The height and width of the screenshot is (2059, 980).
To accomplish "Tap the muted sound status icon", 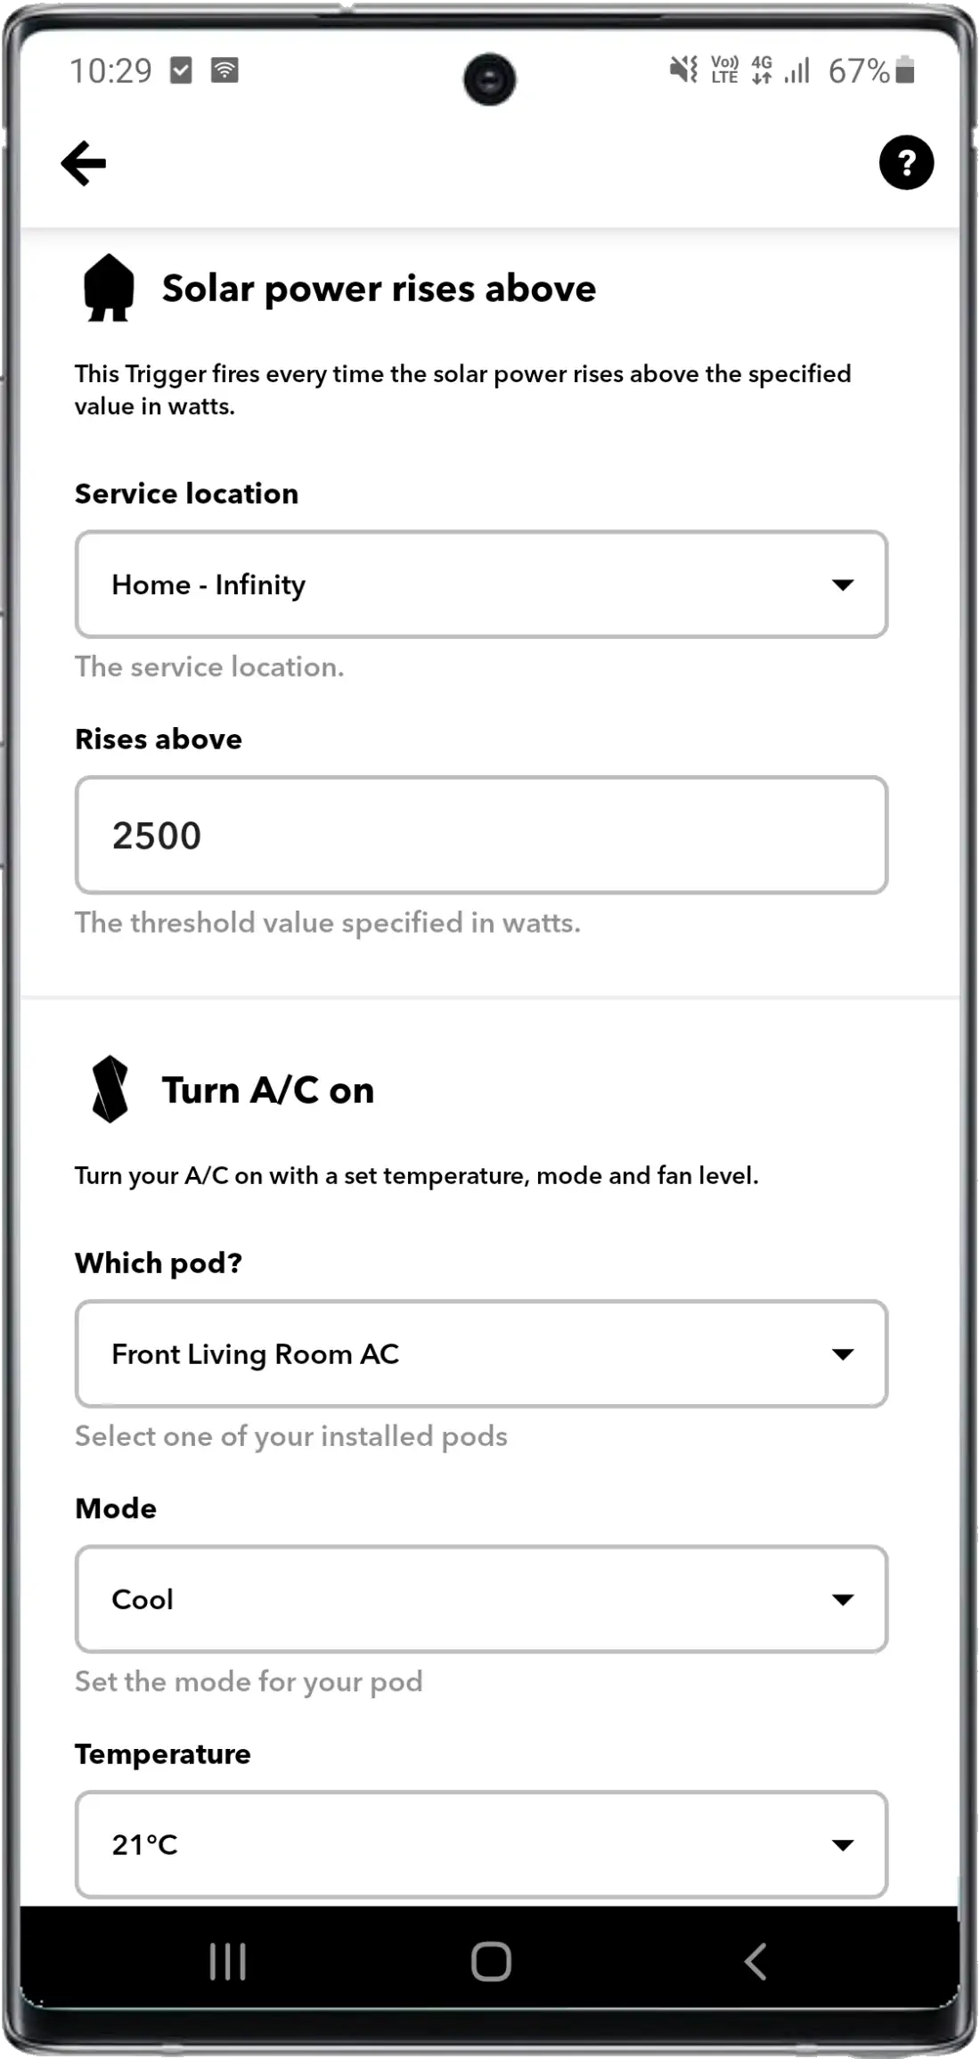I will pos(683,69).
